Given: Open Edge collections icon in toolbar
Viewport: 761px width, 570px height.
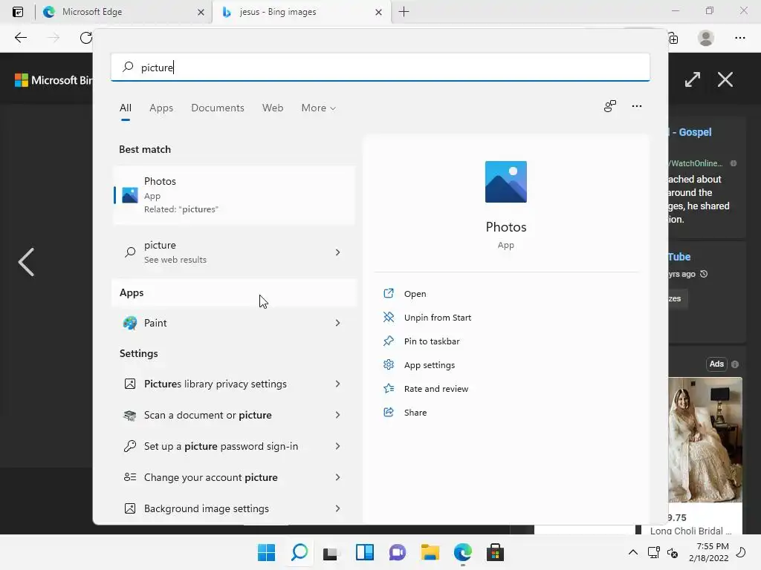Looking at the screenshot, I should click(673, 38).
